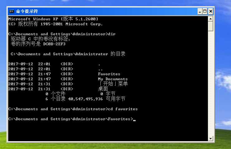Click the Favorites directory entry
This screenshot has width=231, height=149.
[109, 74]
